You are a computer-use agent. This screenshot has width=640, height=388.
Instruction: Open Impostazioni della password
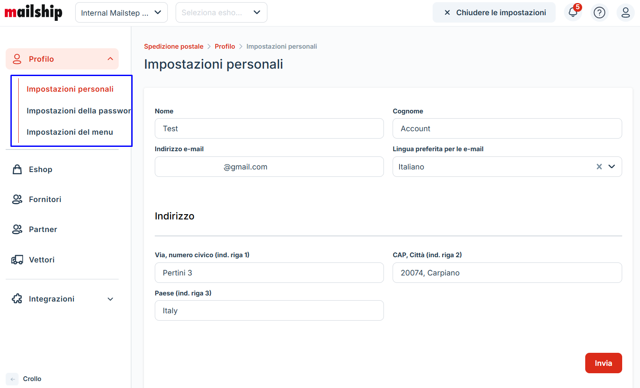[x=78, y=111]
